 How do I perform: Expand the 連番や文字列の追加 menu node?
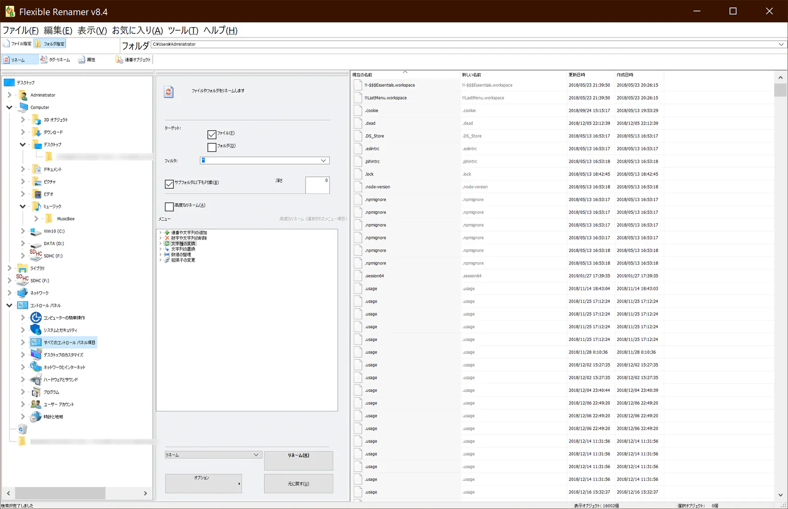[161, 233]
